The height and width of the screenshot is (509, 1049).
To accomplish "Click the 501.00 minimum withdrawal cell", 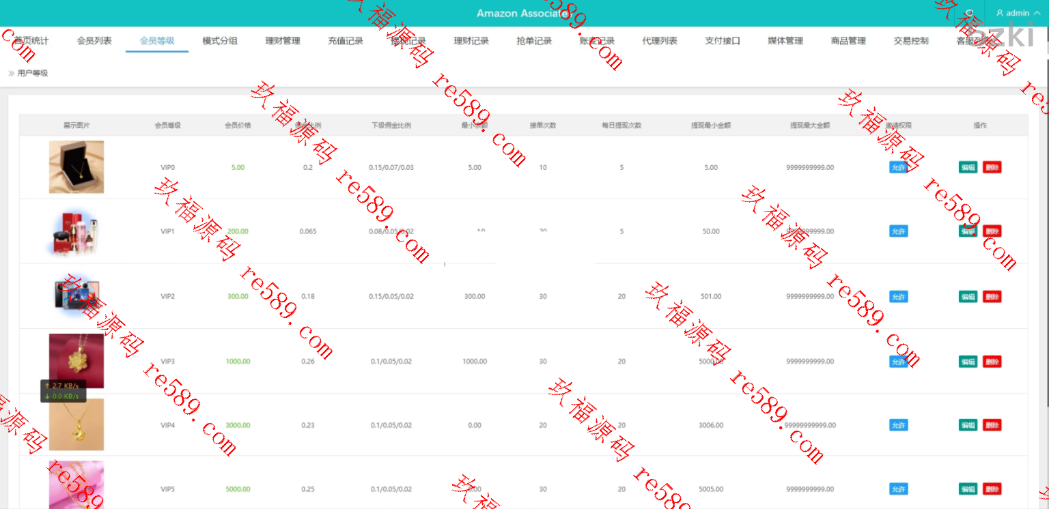I will (x=711, y=297).
